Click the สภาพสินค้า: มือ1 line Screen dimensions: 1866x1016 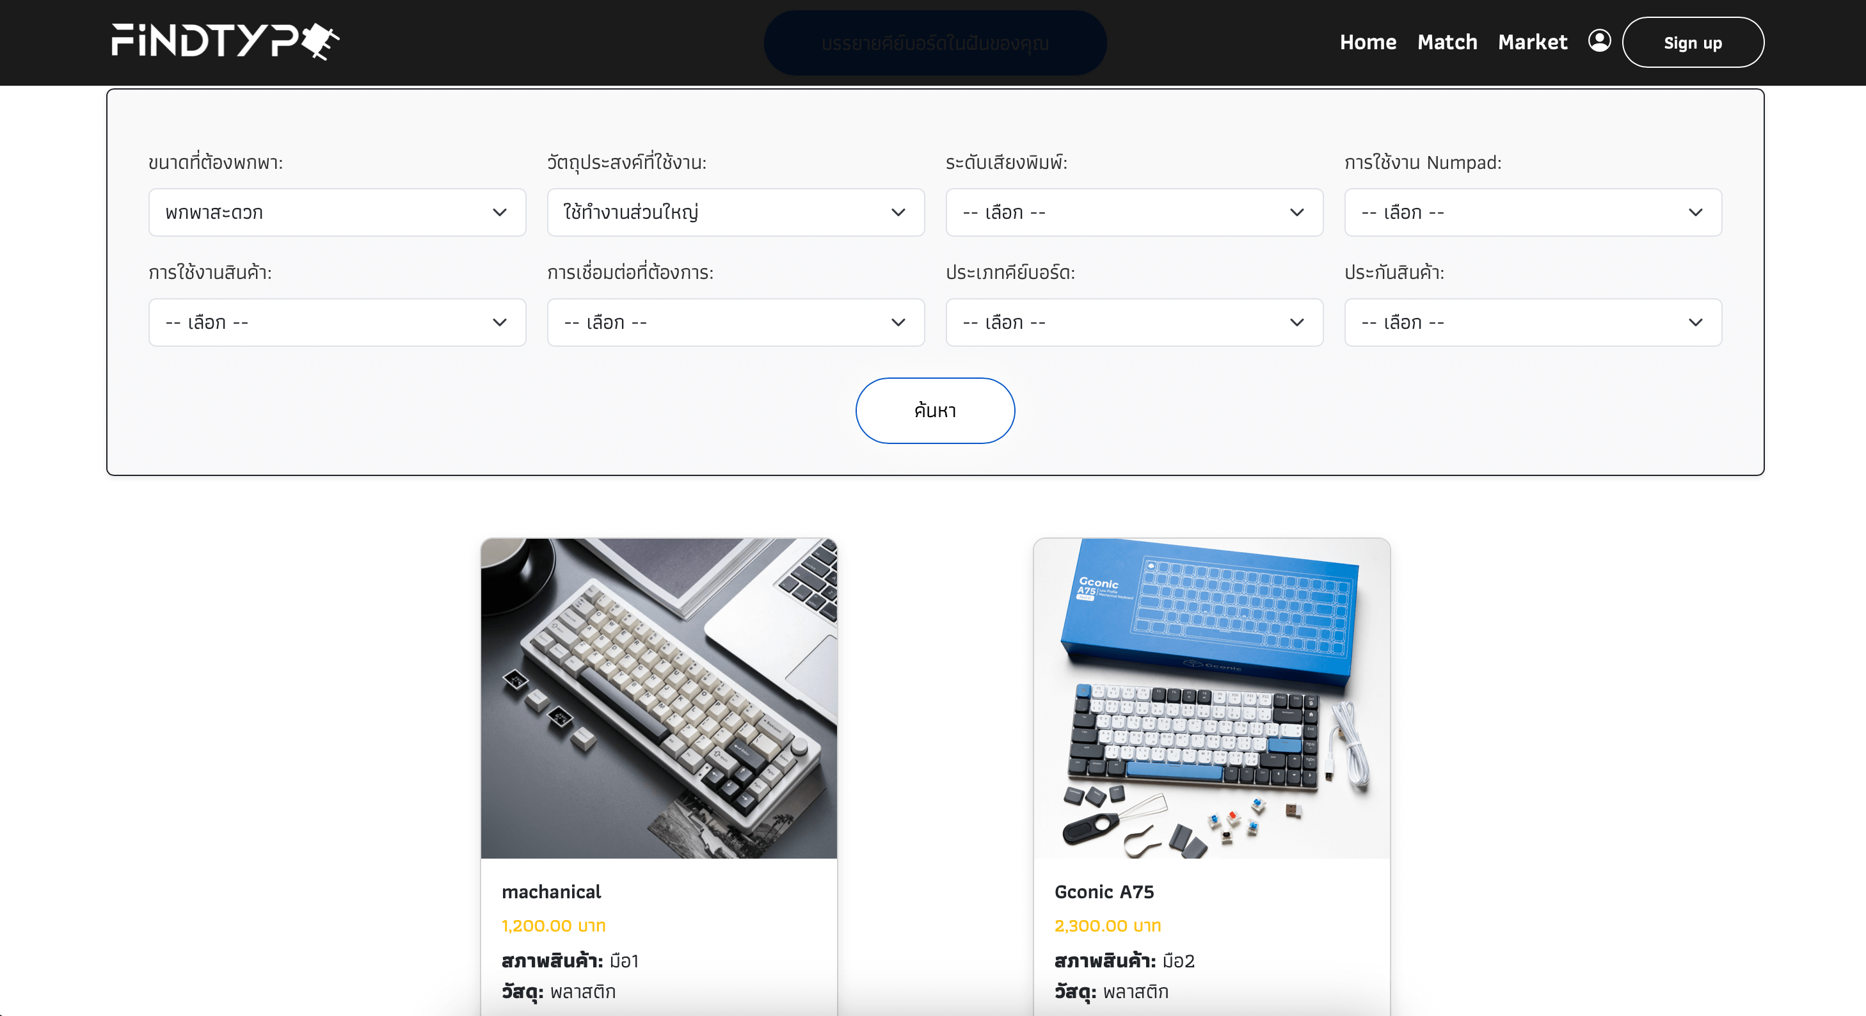[570, 961]
